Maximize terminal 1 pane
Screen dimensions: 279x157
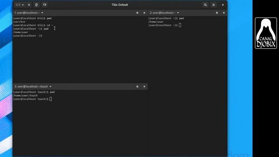(x=137, y=13)
